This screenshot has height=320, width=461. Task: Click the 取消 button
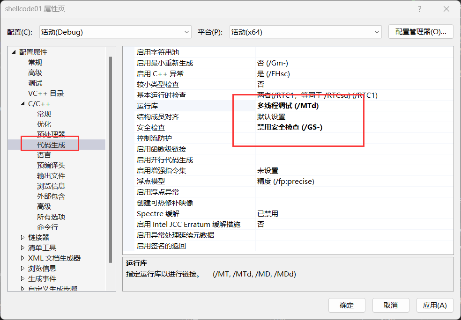(391, 305)
